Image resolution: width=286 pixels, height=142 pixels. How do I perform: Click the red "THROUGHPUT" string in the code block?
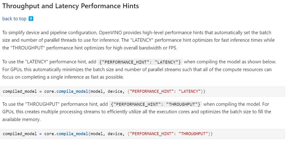click(x=193, y=134)
